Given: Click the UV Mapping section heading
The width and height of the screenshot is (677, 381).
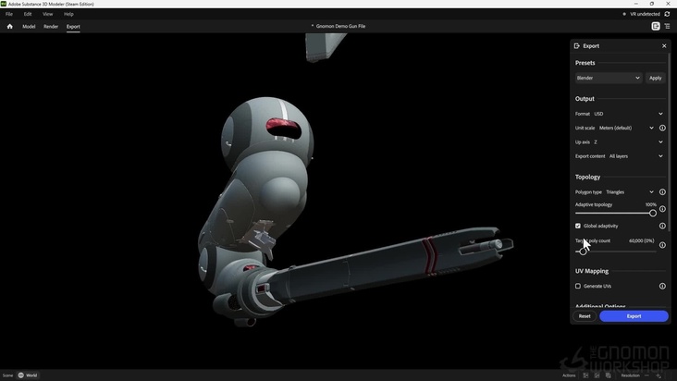Looking at the screenshot, I should click(x=592, y=271).
